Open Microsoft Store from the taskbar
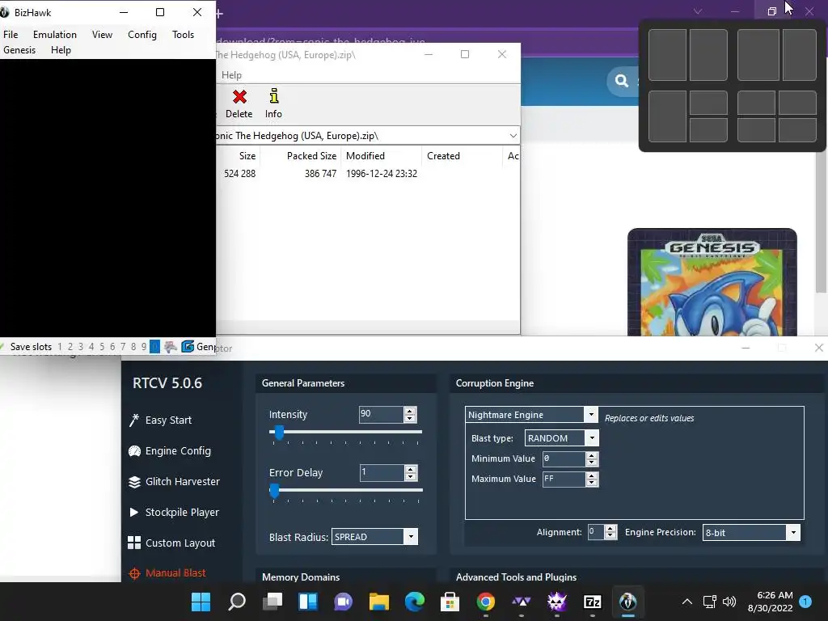828x621 pixels. pos(450,602)
